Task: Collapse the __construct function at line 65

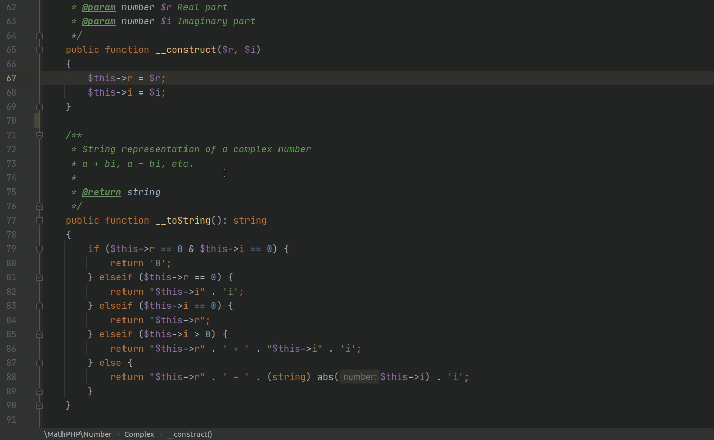Action: [x=39, y=50]
